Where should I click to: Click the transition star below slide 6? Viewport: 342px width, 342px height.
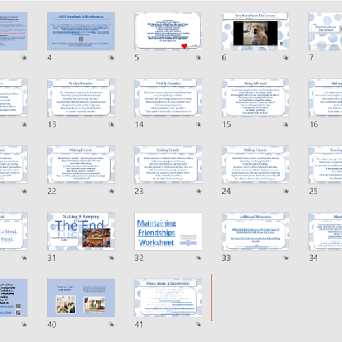click(x=286, y=57)
